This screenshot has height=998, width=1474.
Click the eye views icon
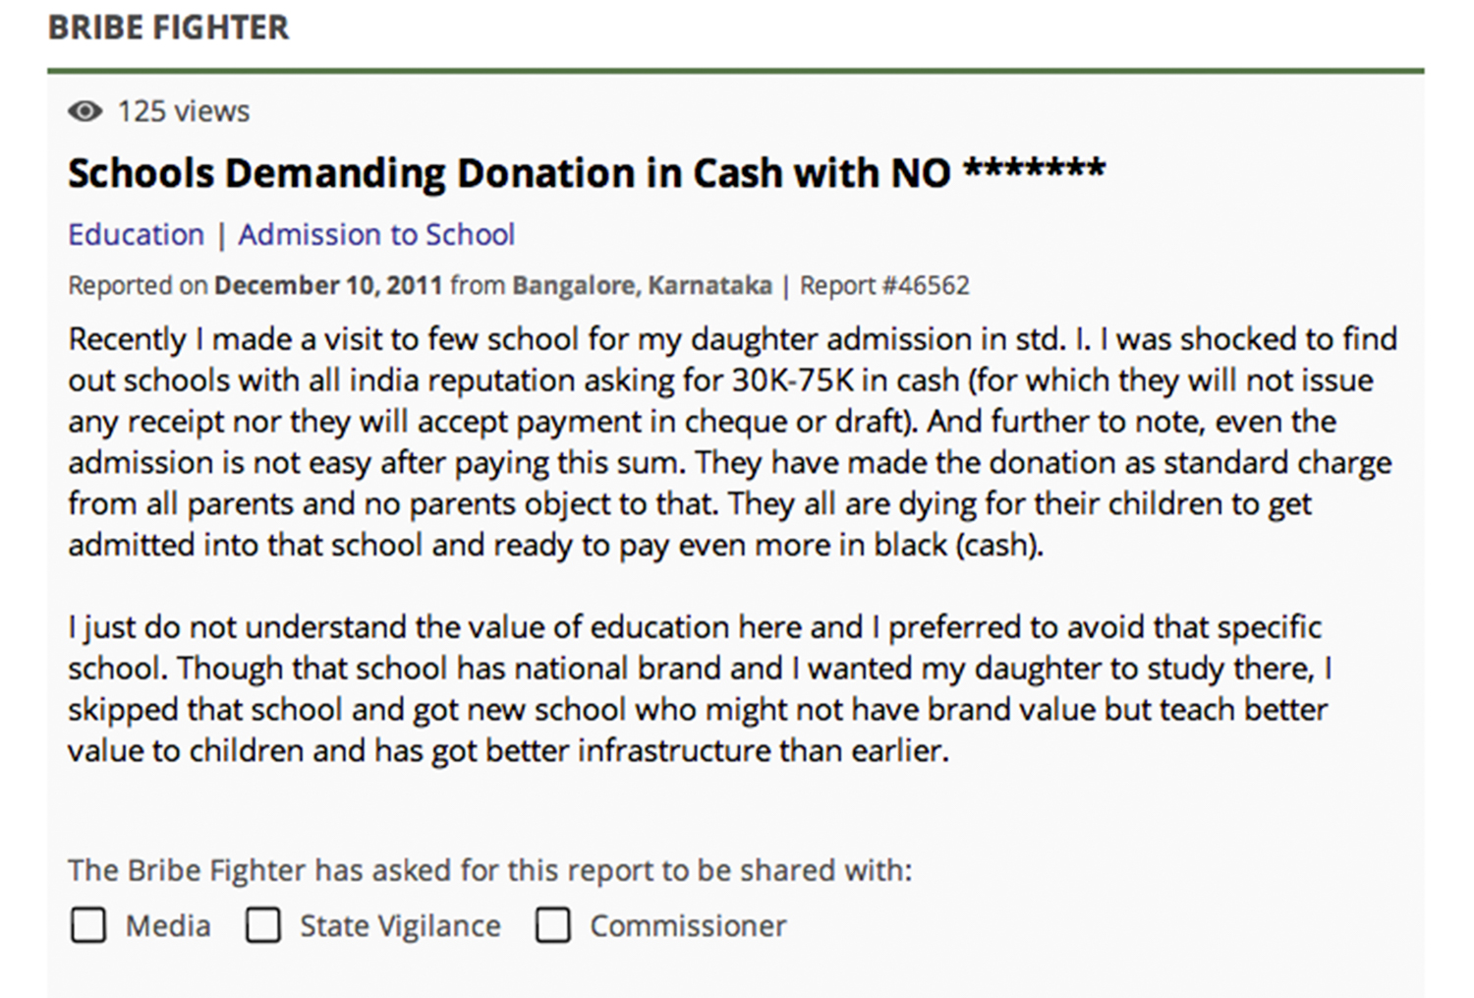point(85,111)
